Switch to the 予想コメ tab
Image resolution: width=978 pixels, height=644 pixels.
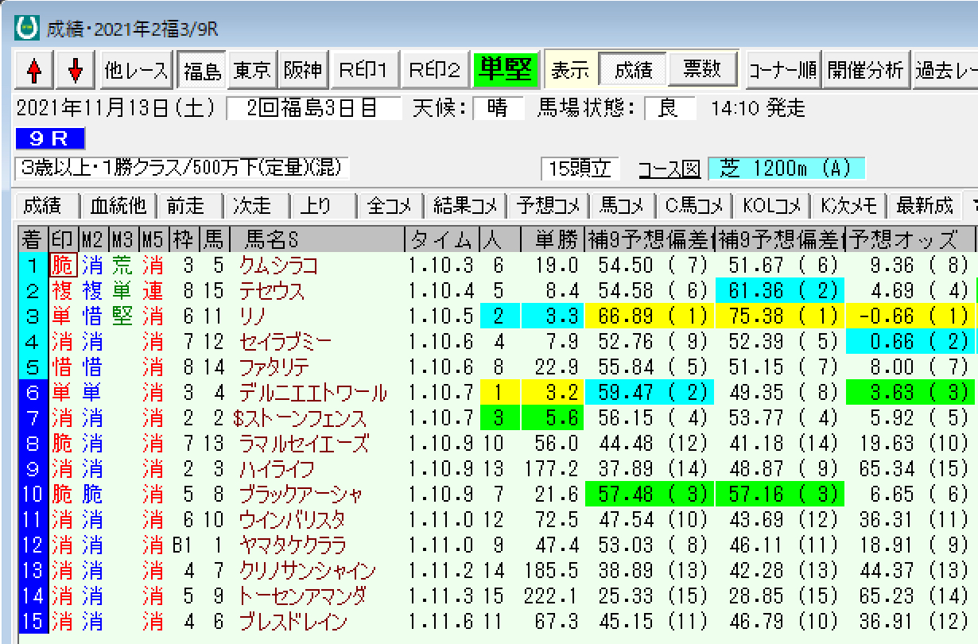tap(549, 205)
